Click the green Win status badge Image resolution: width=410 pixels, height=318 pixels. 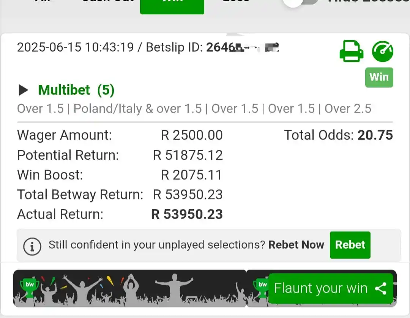click(379, 77)
